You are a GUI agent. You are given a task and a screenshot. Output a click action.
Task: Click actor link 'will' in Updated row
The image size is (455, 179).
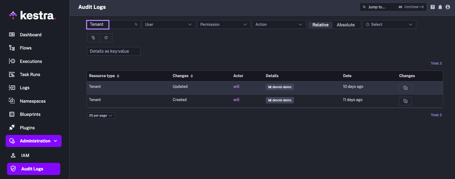236,87
